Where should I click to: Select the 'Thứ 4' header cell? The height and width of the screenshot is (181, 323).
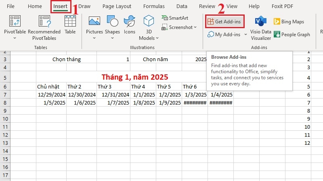[x=143, y=86]
